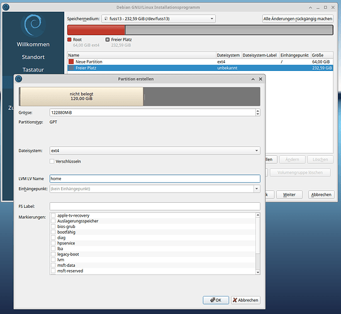Toggle the bootfähig flag checkbox

53,232
